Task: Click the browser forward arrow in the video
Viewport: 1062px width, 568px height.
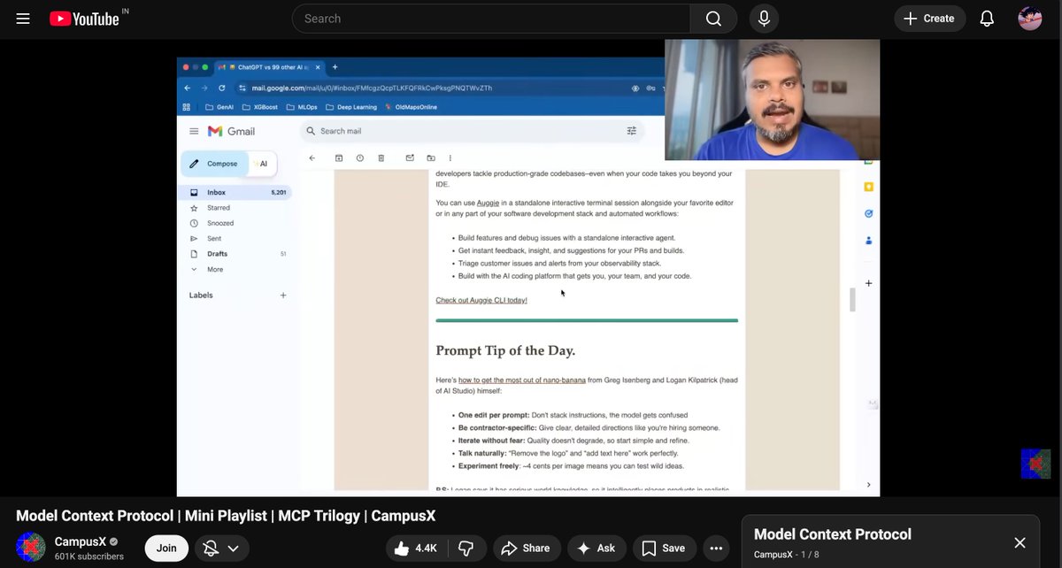Action: click(x=204, y=88)
